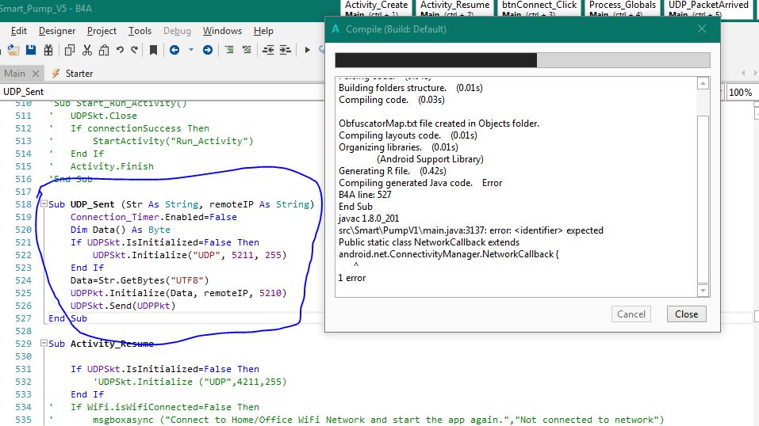759x426 pixels.
Task: Navigate forward with blue right arrow
Action: [x=207, y=50]
